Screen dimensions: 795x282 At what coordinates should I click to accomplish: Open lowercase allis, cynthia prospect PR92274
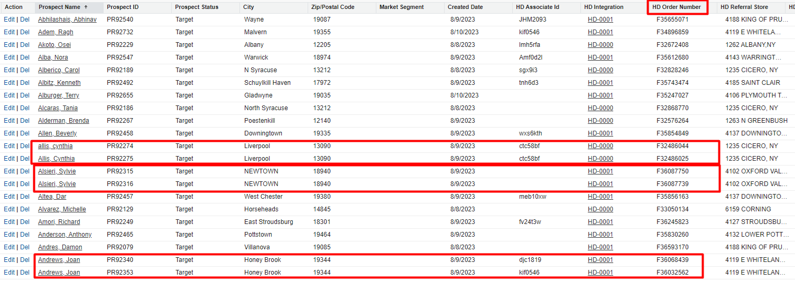56,146
